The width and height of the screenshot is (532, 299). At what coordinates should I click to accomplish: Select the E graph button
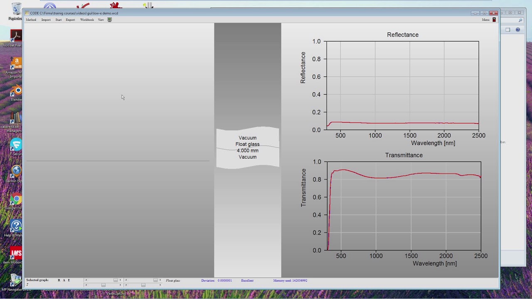[69, 280]
